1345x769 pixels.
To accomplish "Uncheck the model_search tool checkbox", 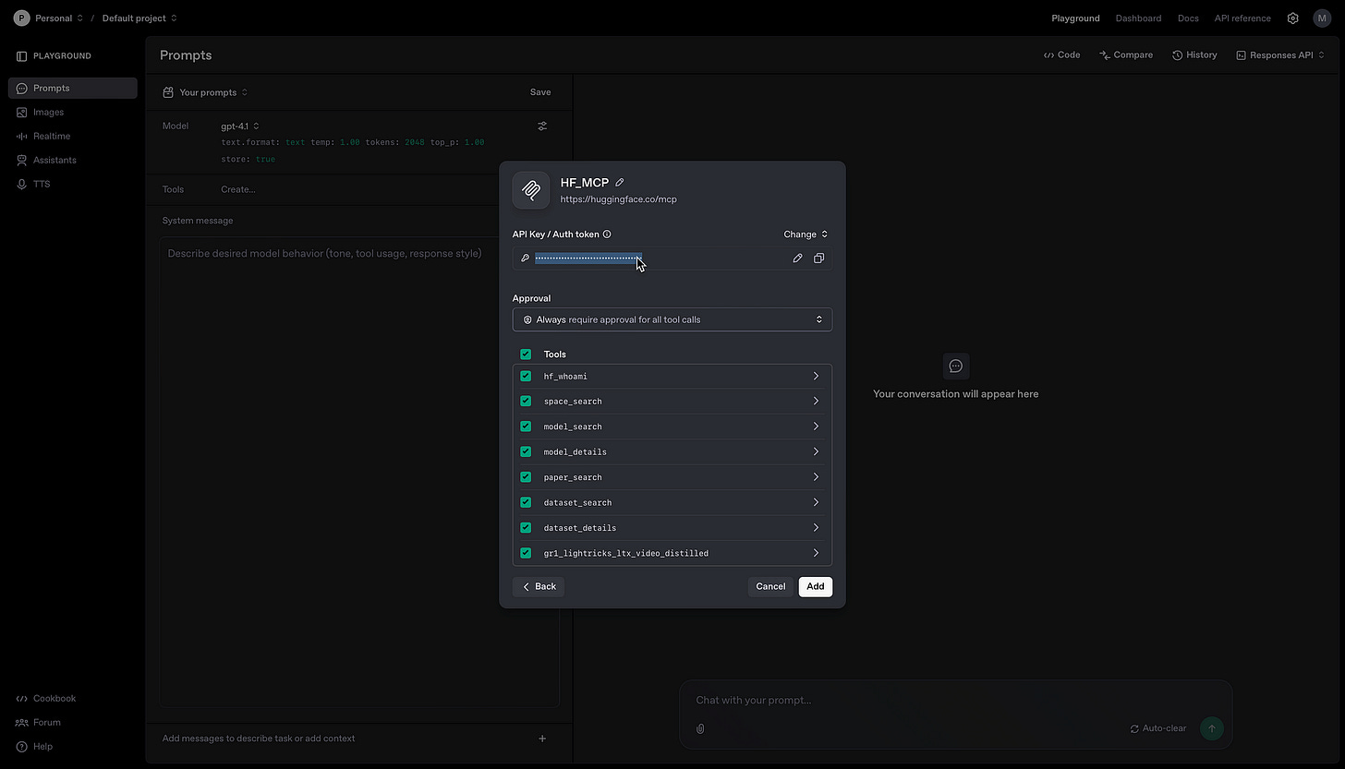I will click(x=526, y=427).
